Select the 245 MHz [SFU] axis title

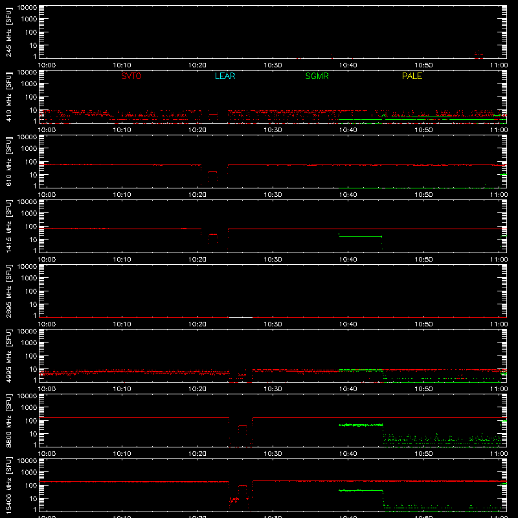tap(9, 32)
